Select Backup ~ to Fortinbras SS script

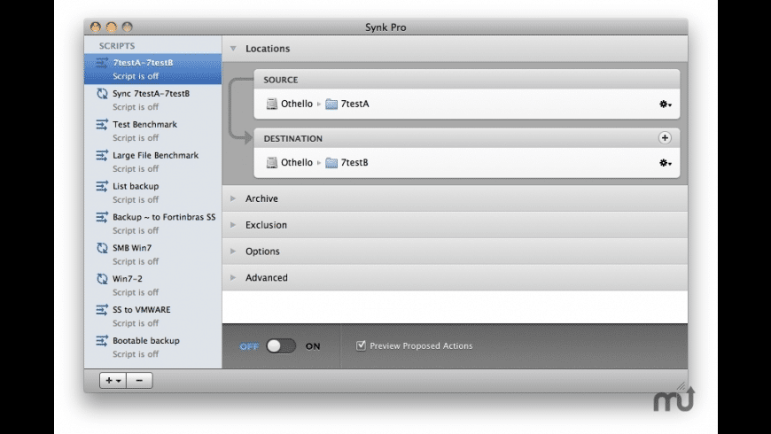(x=153, y=223)
